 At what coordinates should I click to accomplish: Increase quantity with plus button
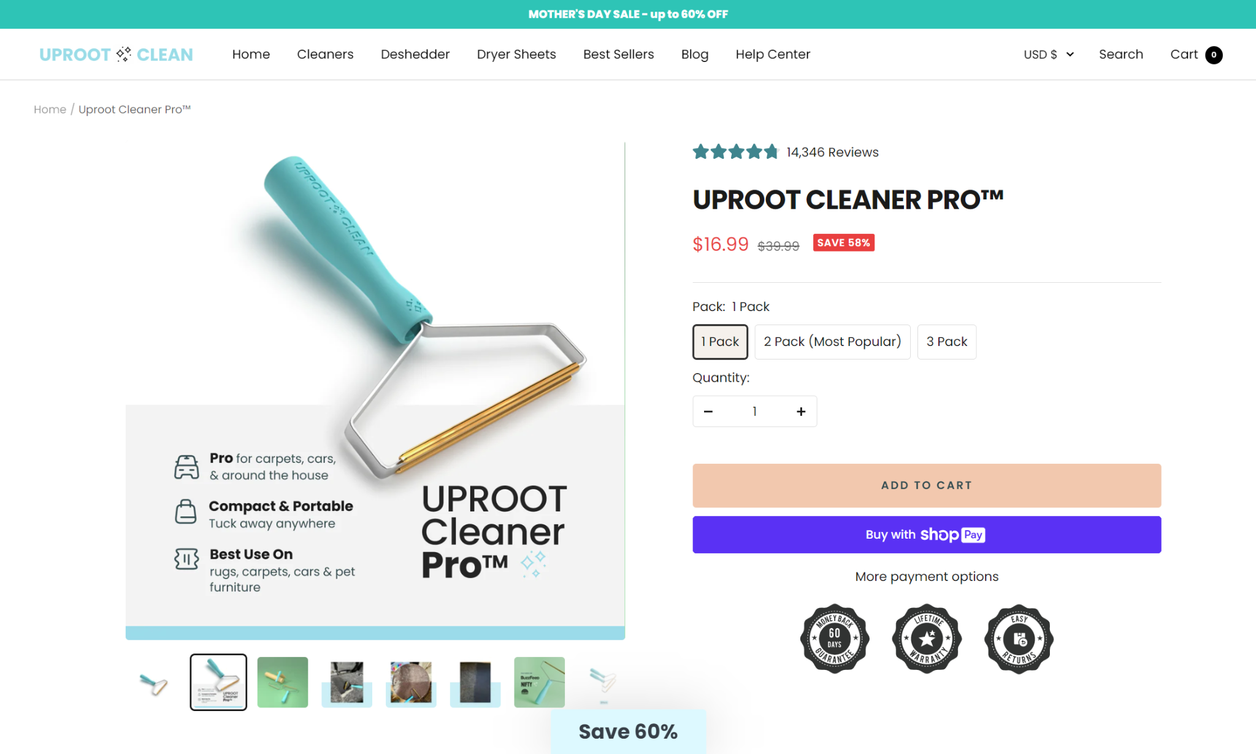point(800,411)
